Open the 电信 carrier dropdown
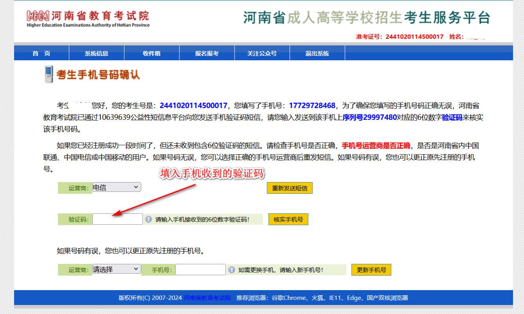524x314 pixels. point(117,188)
